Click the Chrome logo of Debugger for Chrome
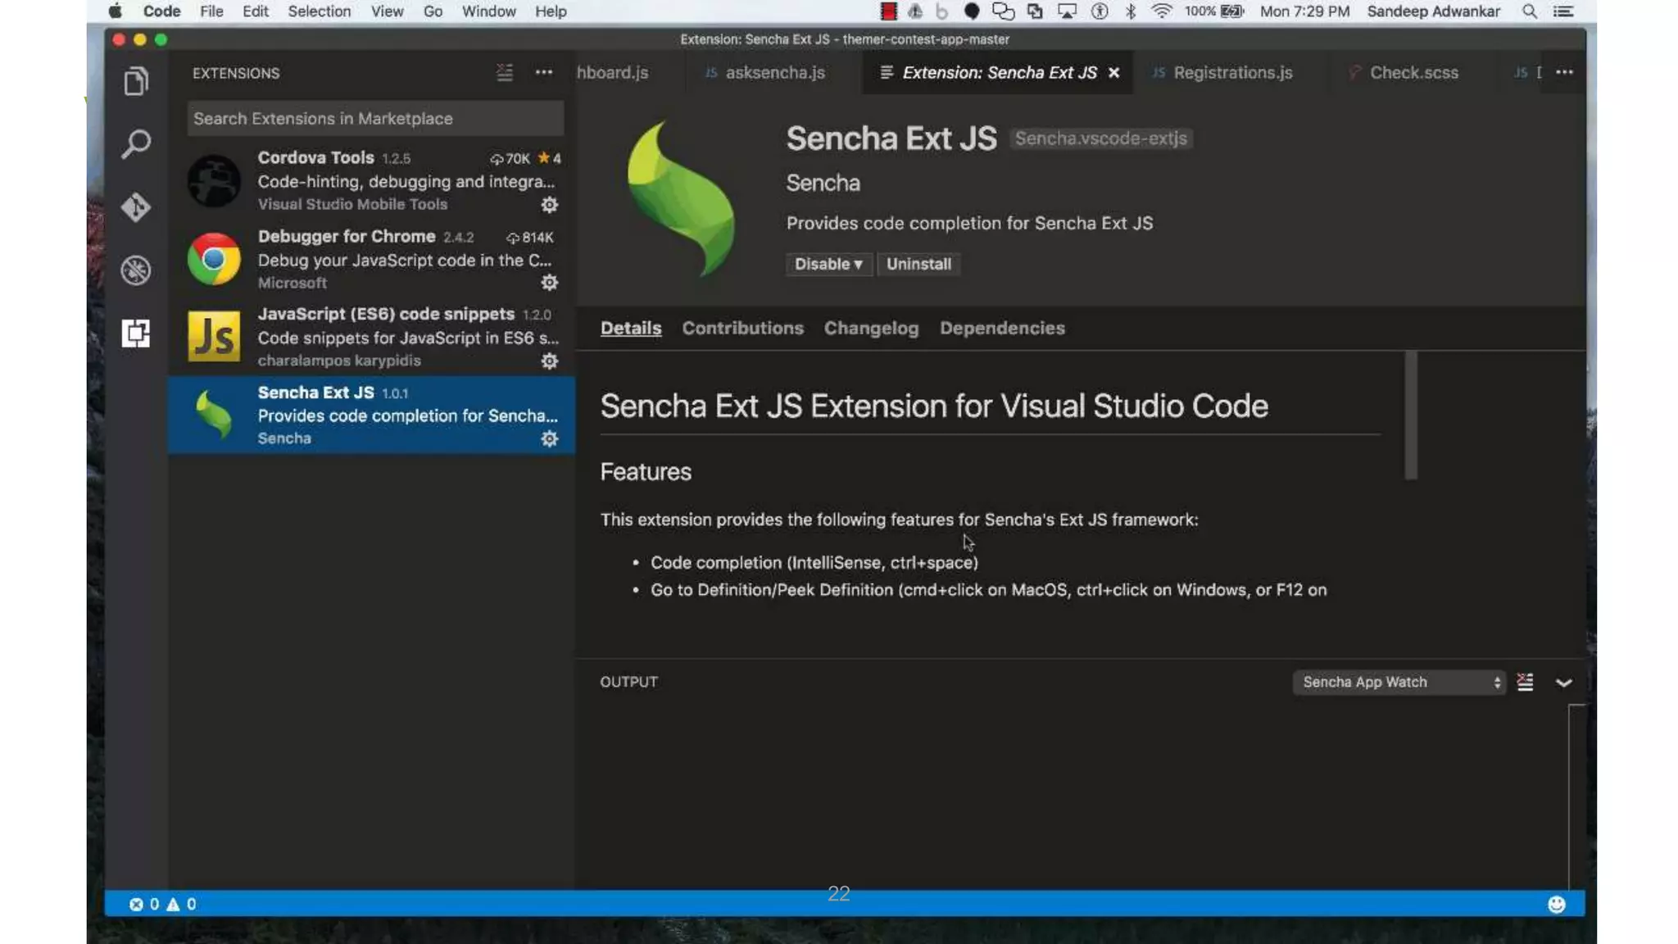This screenshot has height=944, width=1678. [214, 259]
